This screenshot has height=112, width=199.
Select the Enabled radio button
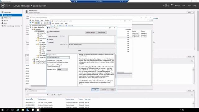coord(48,40)
